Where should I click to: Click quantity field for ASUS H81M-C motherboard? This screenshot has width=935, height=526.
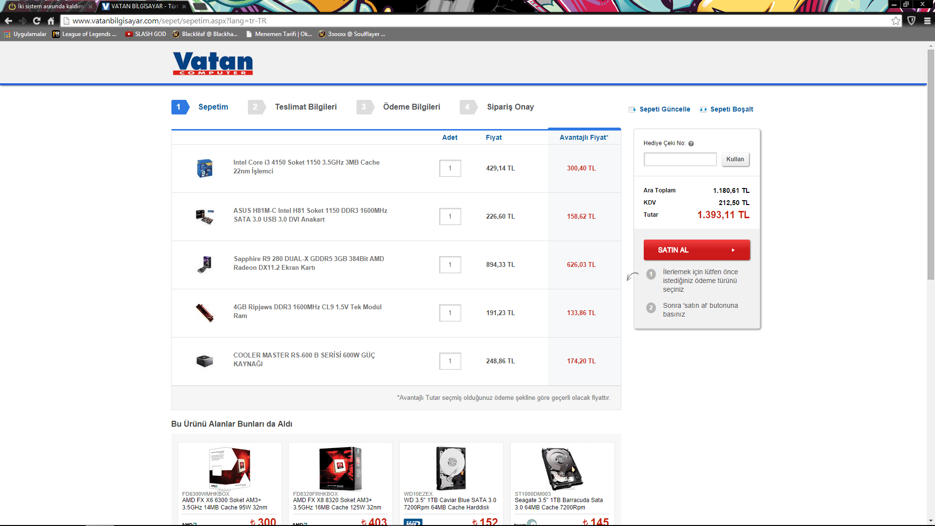(x=450, y=216)
